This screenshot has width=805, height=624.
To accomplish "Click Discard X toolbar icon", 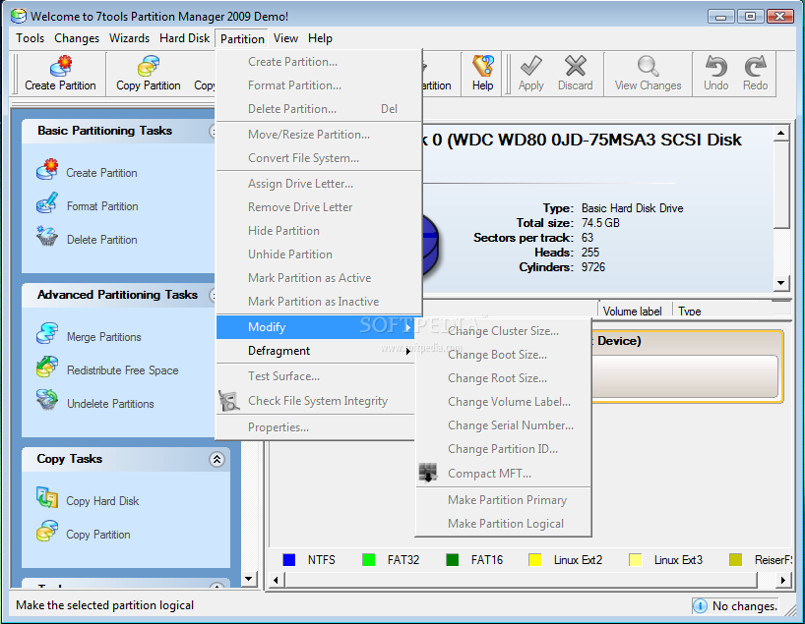I will [575, 66].
